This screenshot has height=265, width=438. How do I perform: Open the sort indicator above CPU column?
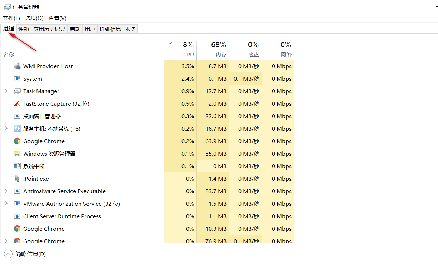[x=170, y=42]
